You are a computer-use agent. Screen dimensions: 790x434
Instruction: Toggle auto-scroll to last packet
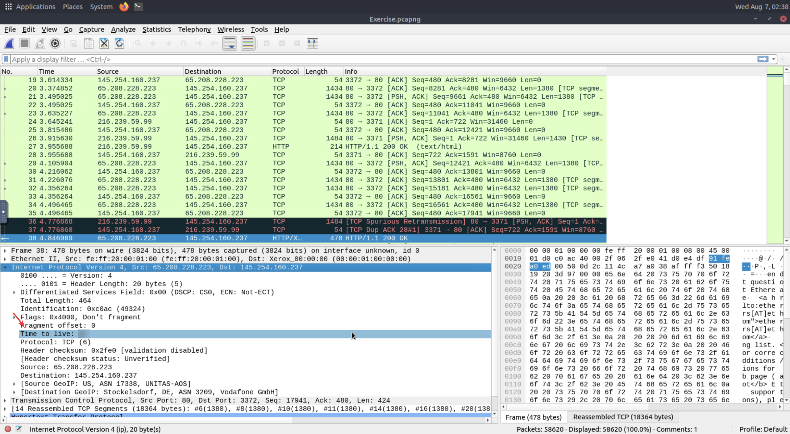pos(230,43)
